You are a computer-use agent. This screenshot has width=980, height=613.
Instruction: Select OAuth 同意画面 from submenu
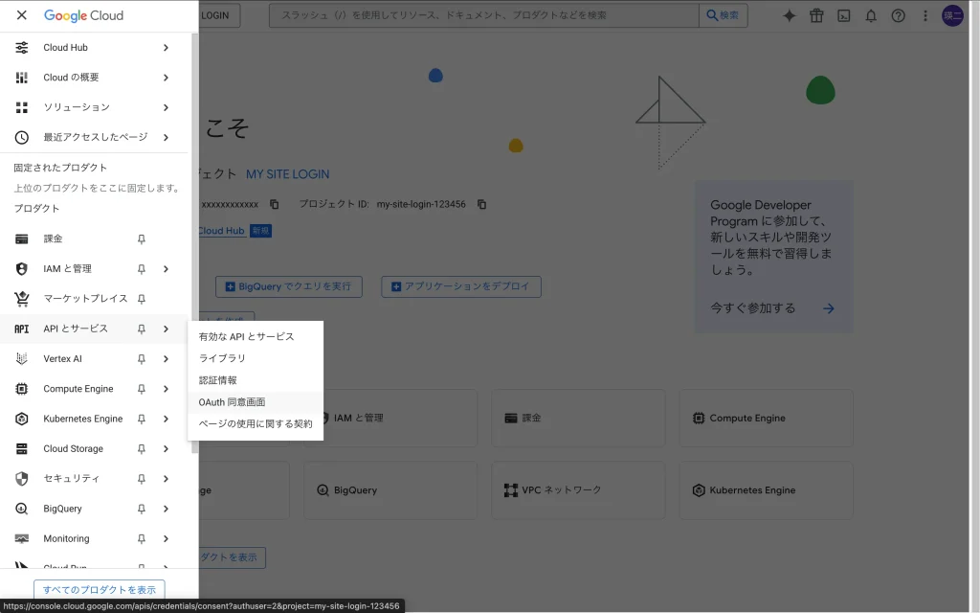232,402
